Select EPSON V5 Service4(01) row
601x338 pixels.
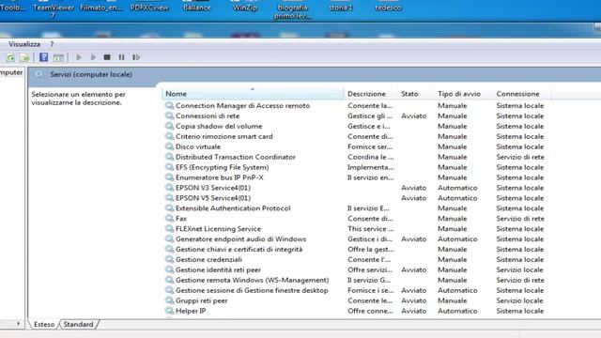click(213, 198)
